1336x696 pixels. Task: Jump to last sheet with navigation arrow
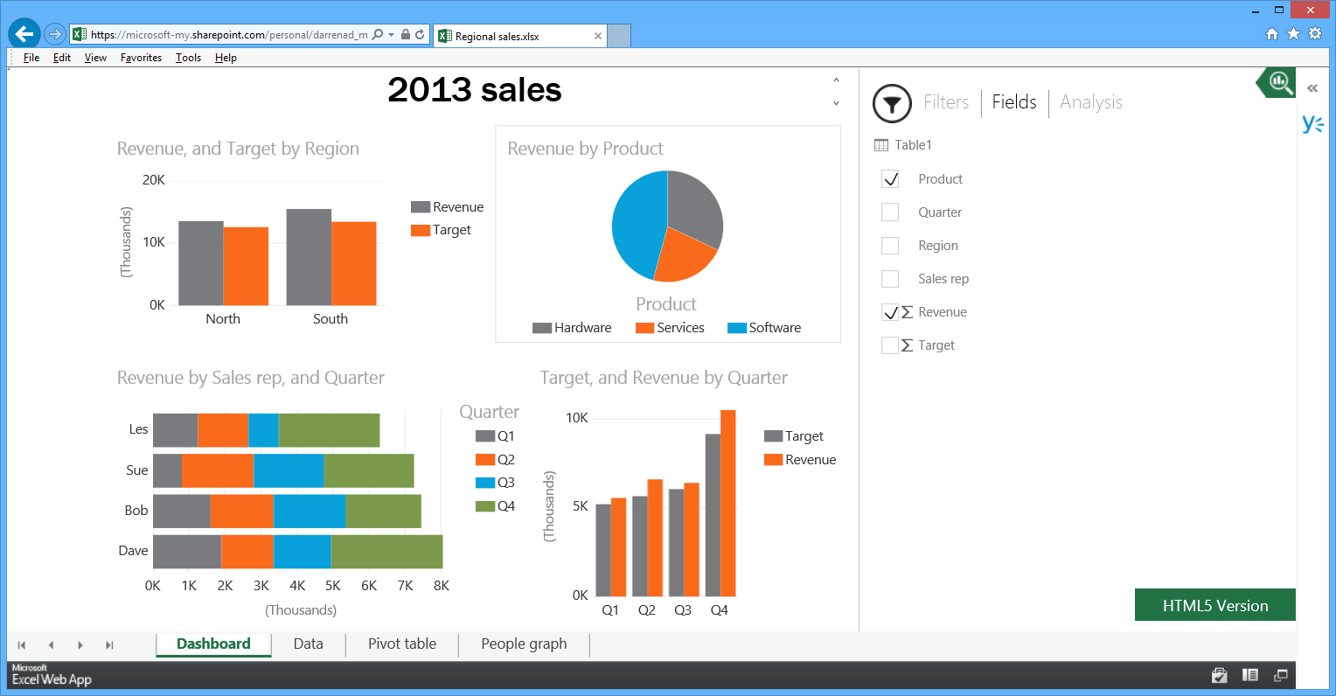[x=109, y=645]
